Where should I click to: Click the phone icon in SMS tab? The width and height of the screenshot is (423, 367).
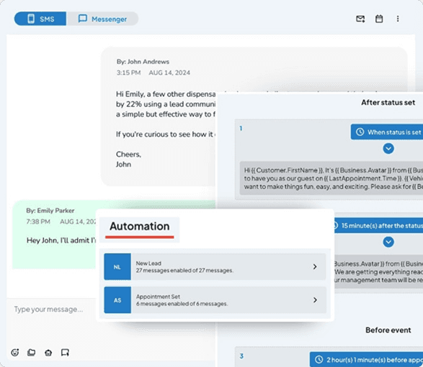(31, 19)
